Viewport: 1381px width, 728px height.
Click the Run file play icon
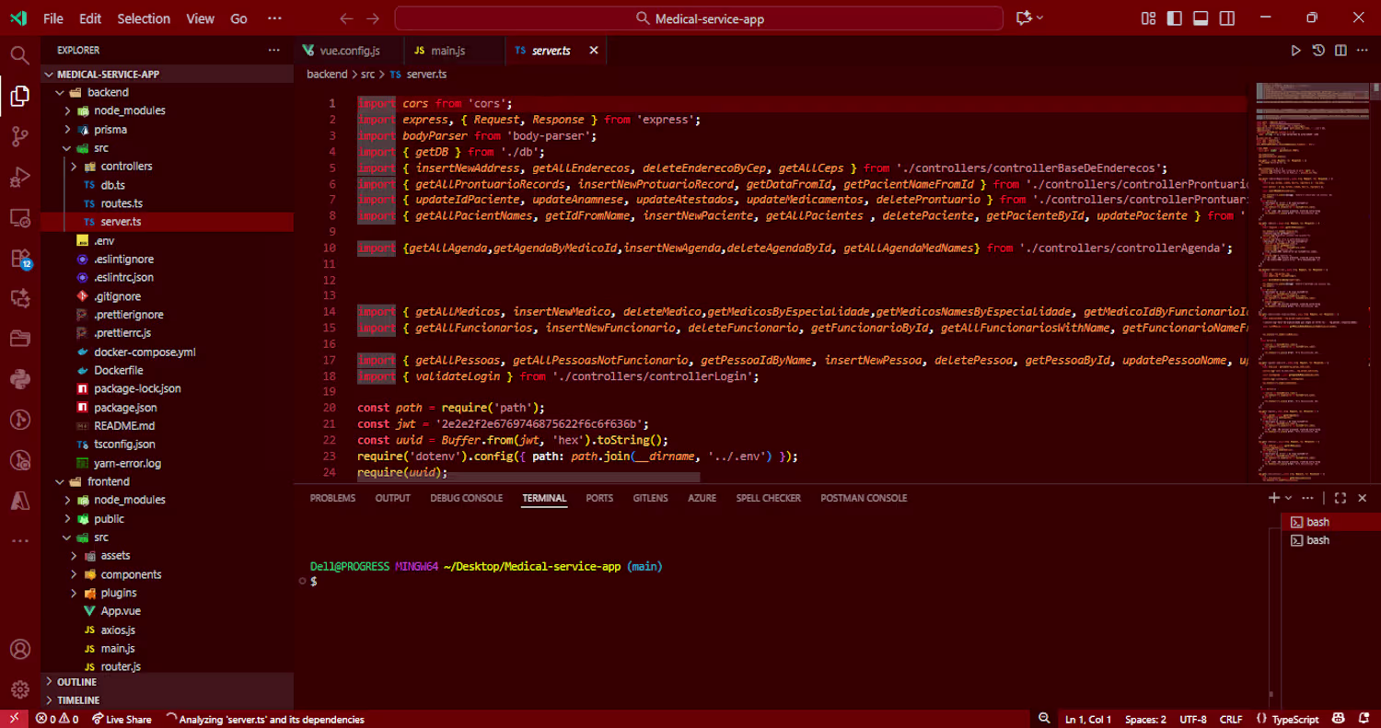click(1295, 51)
